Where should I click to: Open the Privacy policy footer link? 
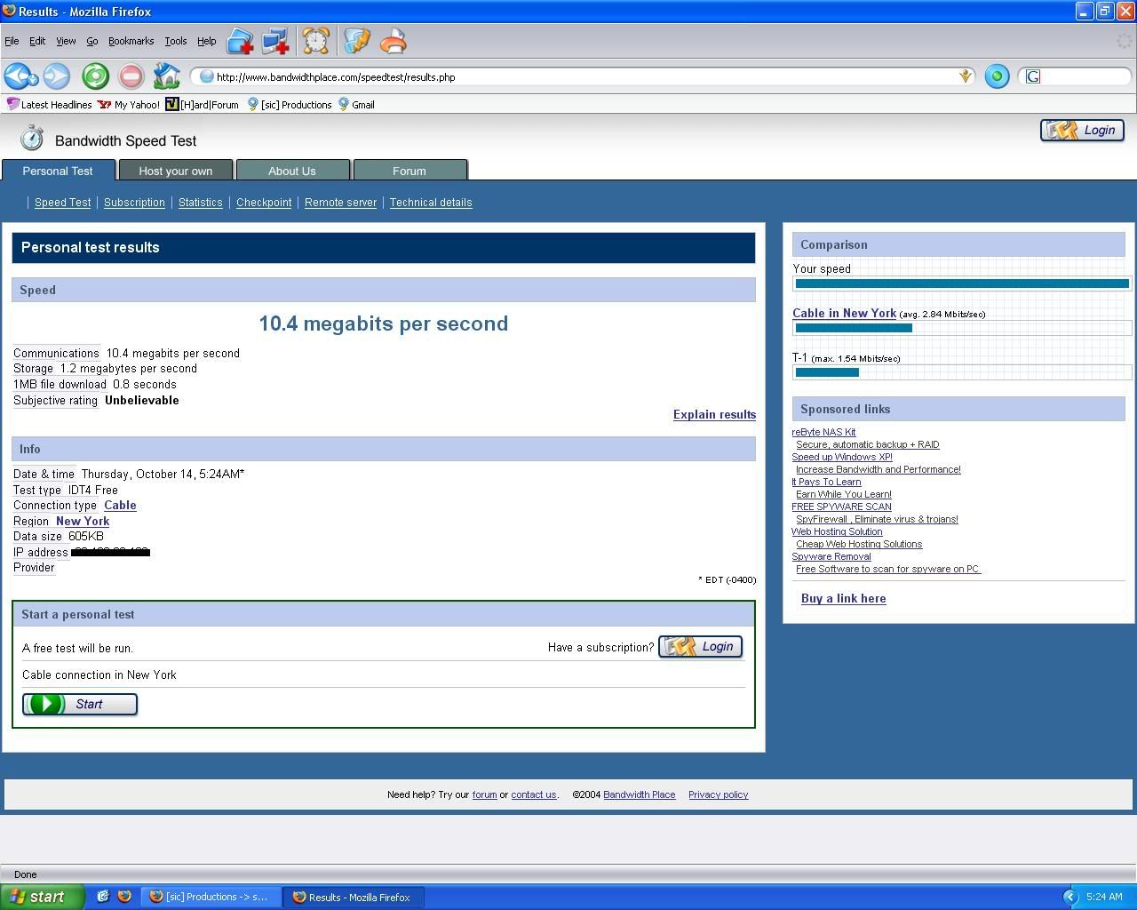pyautogui.click(x=718, y=794)
